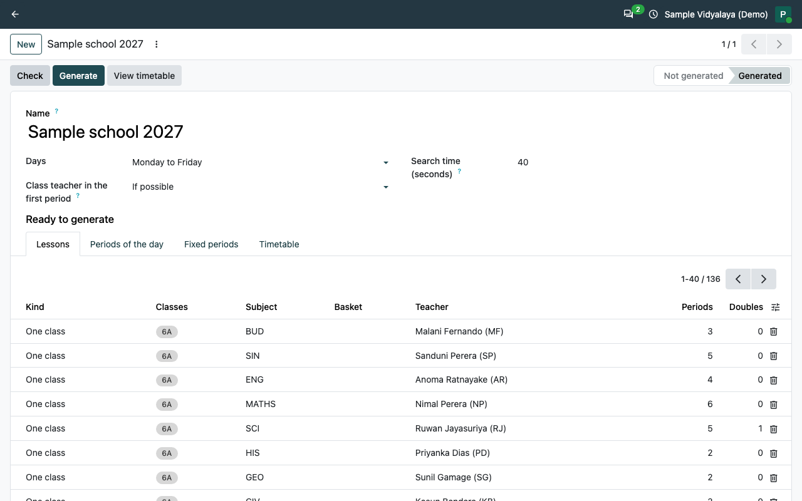Open the three-dot actions menu beside record title

pos(157,44)
